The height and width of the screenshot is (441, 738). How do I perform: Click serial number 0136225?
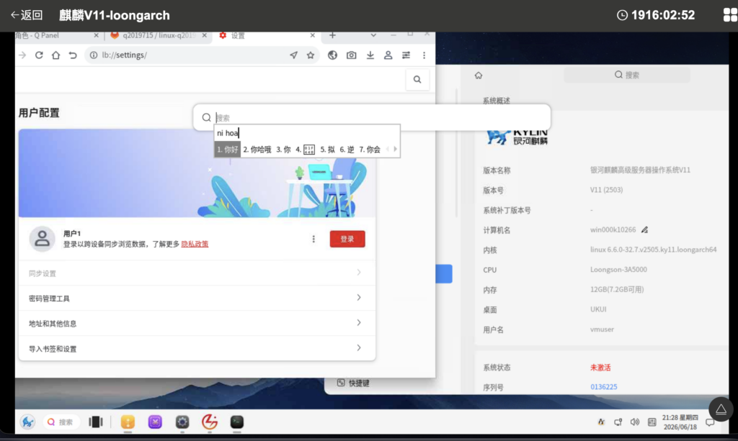(603, 387)
